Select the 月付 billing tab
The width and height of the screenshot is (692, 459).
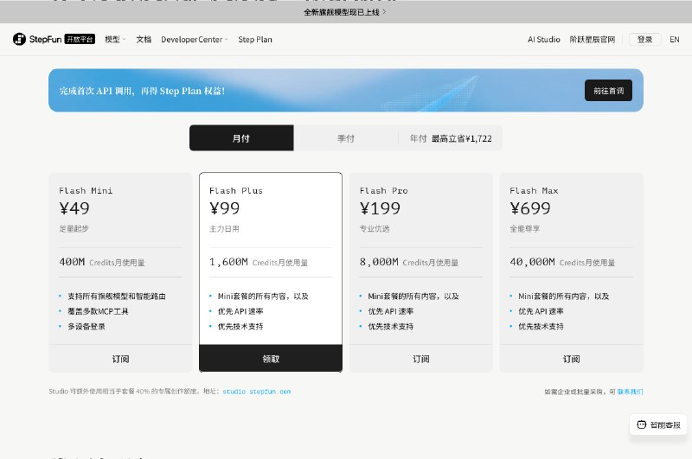[241, 138]
